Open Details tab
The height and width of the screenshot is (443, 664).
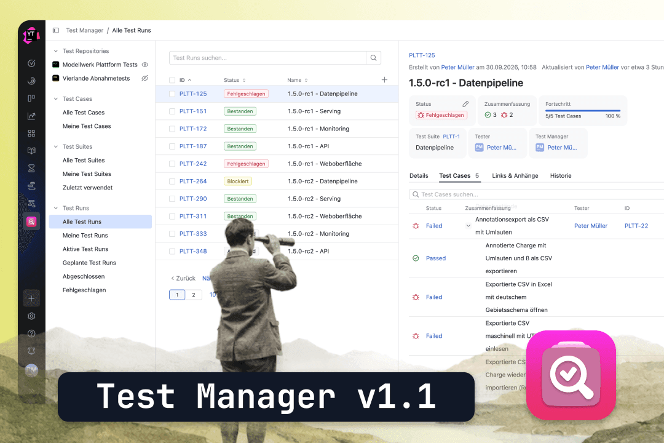[419, 175]
